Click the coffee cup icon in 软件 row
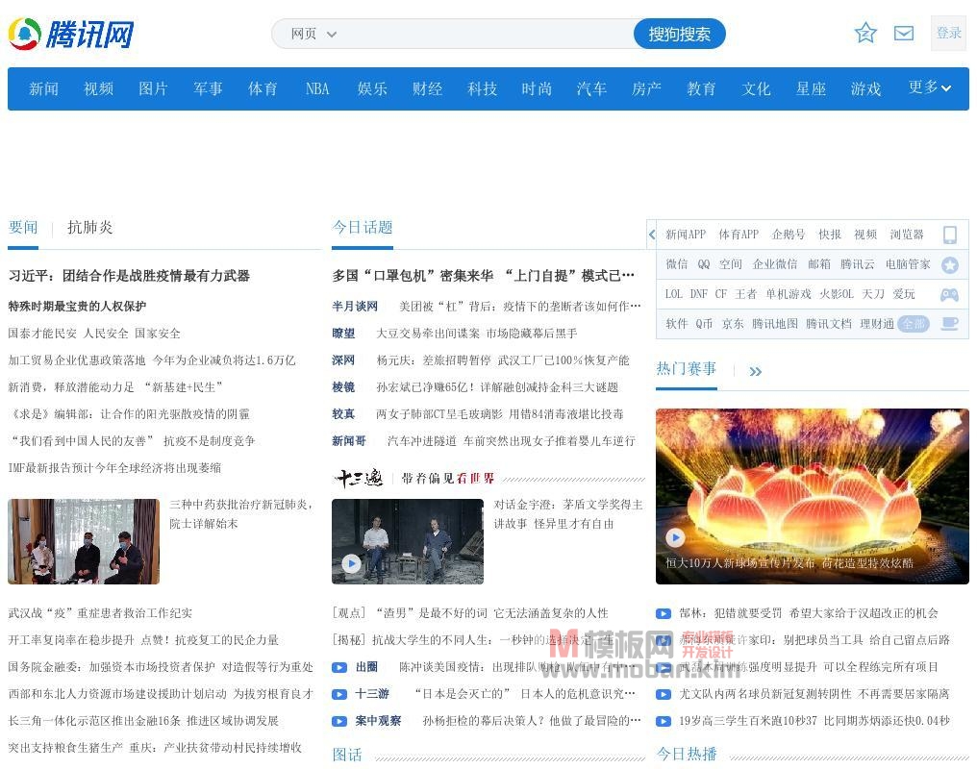Viewport: 977px width, 769px height. click(949, 324)
